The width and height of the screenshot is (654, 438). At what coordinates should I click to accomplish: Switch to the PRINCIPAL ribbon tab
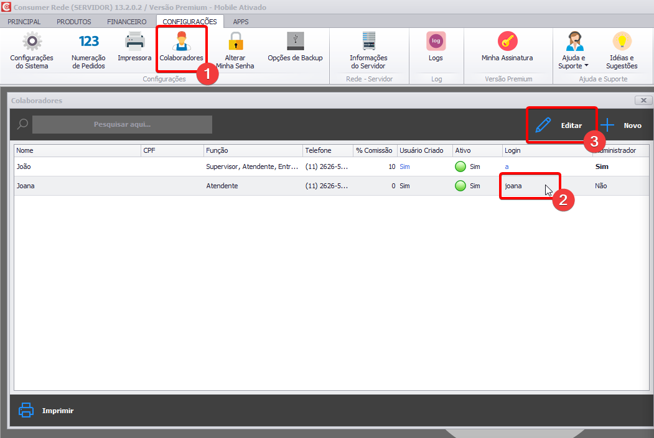pos(24,22)
